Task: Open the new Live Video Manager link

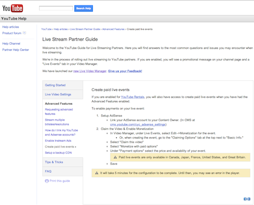Action: tap(90, 71)
